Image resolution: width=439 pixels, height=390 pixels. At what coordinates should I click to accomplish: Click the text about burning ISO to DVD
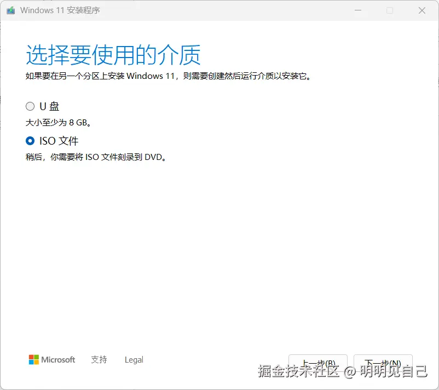pyautogui.click(x=96, y=157)
